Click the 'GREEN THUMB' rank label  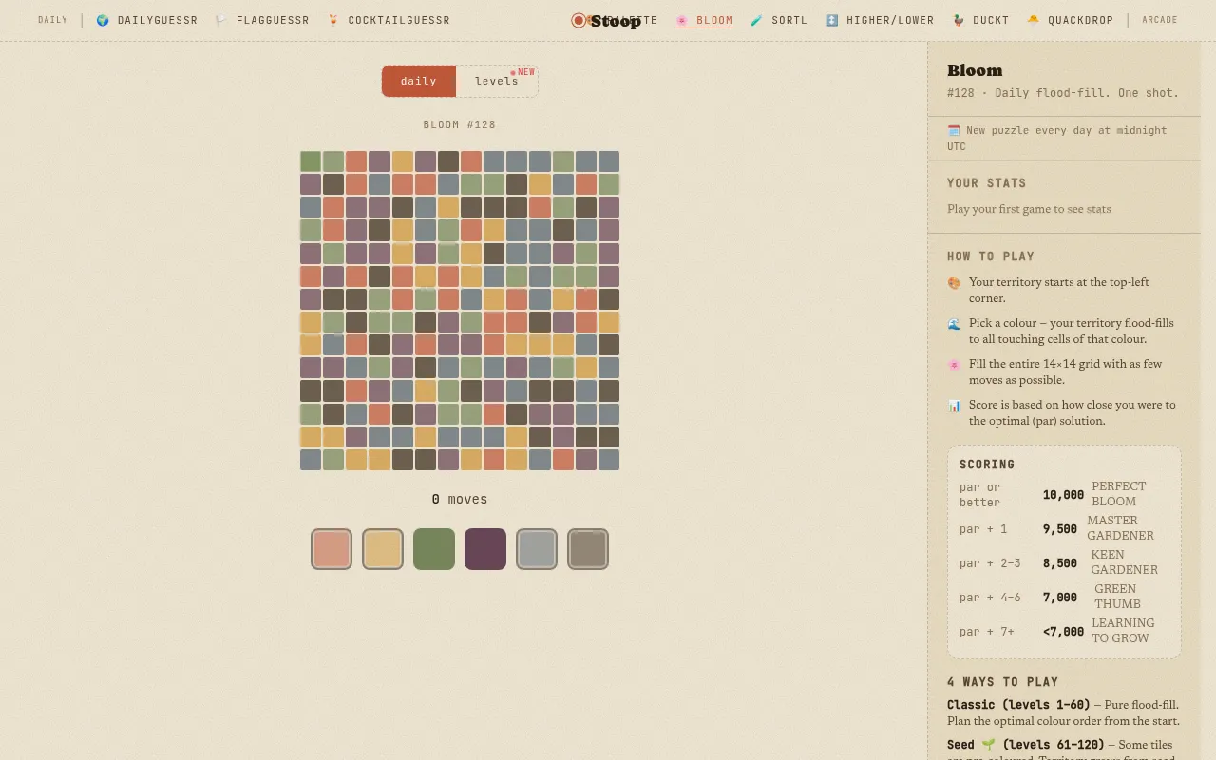click(x=1117, y=597)
